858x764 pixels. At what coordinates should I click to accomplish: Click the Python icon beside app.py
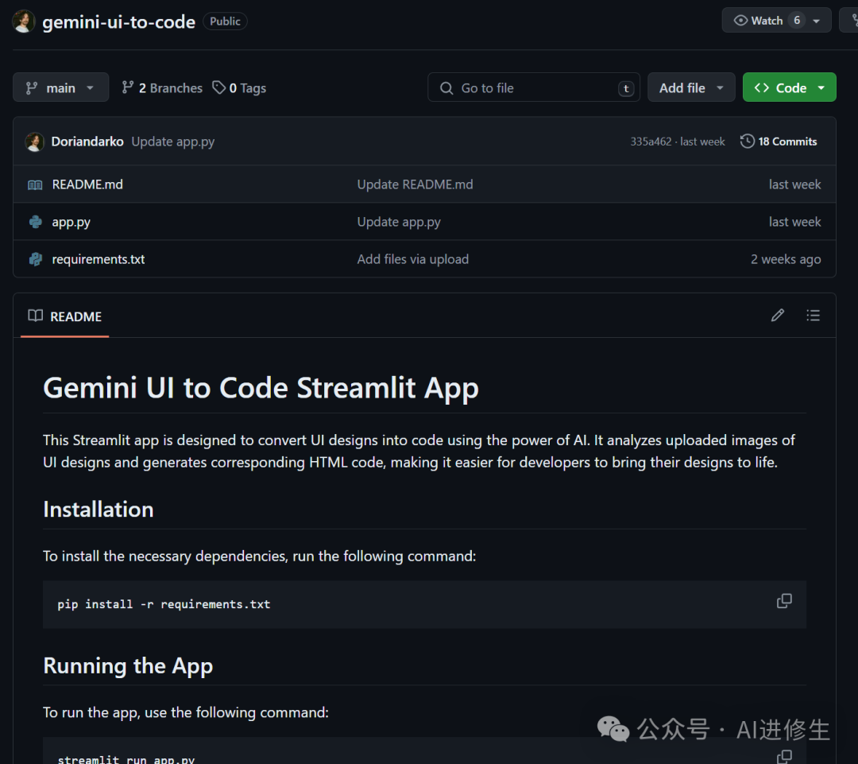coord(36,222)
